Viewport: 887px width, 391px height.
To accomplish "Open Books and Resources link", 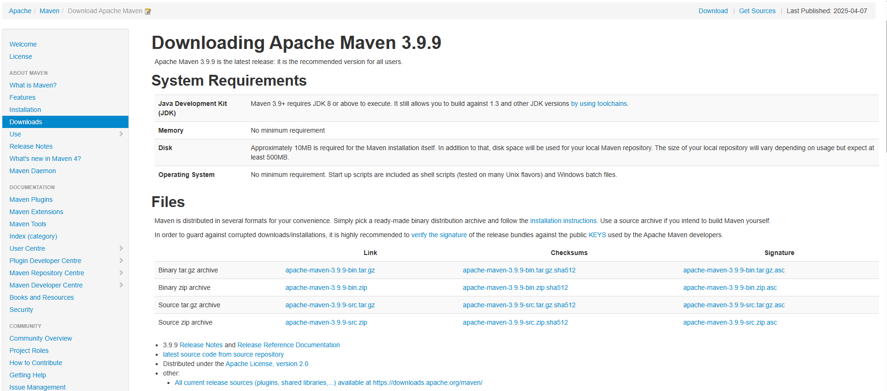I will coord(41,297).
